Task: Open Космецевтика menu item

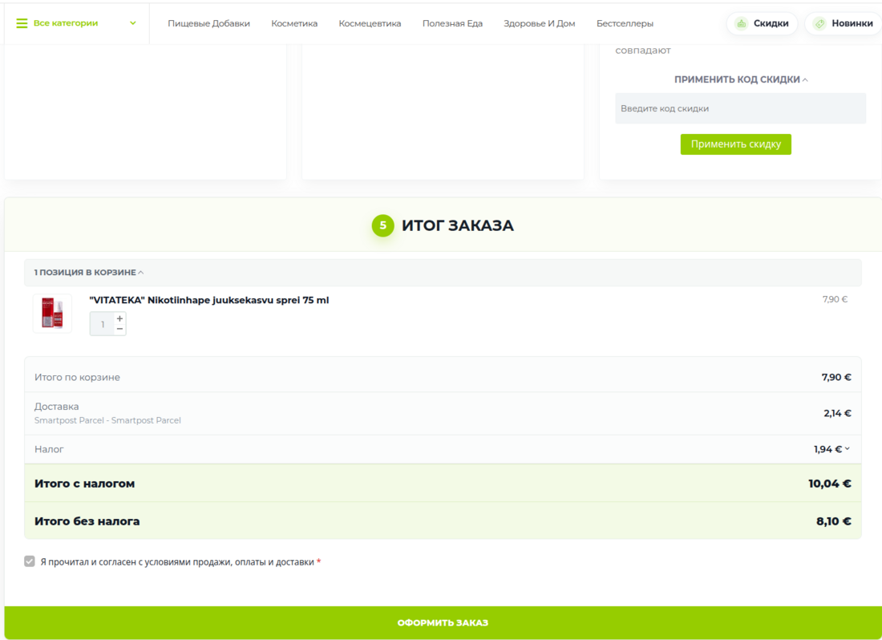Action: point(370,23)
